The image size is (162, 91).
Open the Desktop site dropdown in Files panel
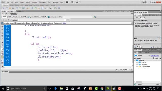pos(142,56)
